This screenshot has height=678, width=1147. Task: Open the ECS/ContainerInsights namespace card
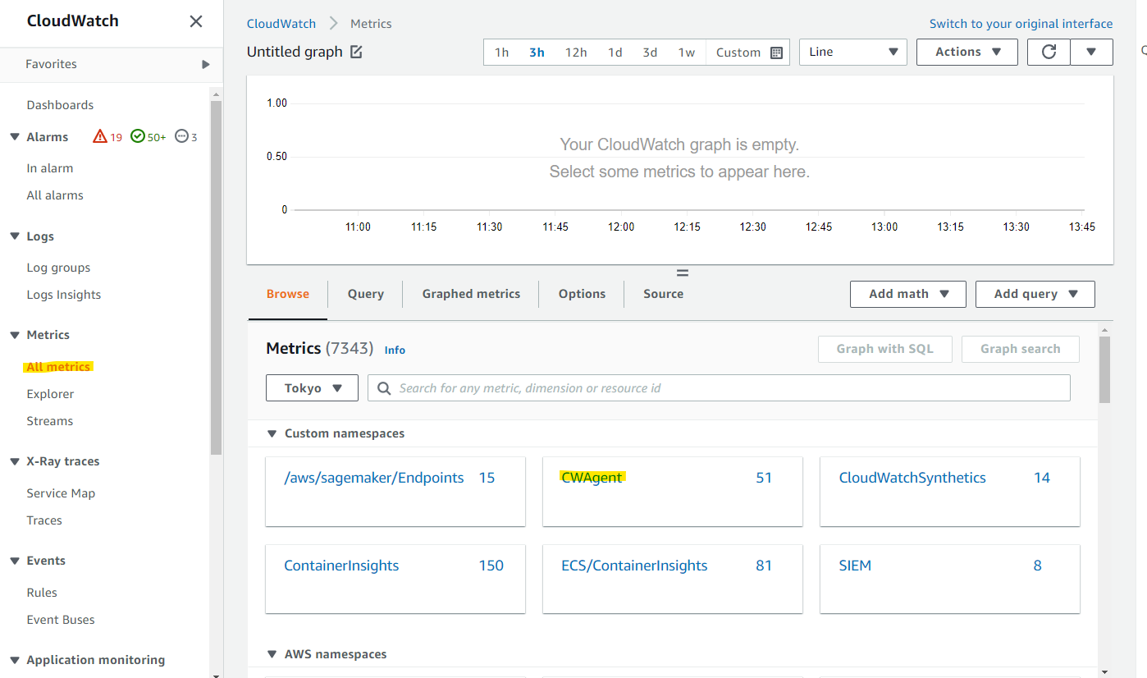(x=673, y=579)
